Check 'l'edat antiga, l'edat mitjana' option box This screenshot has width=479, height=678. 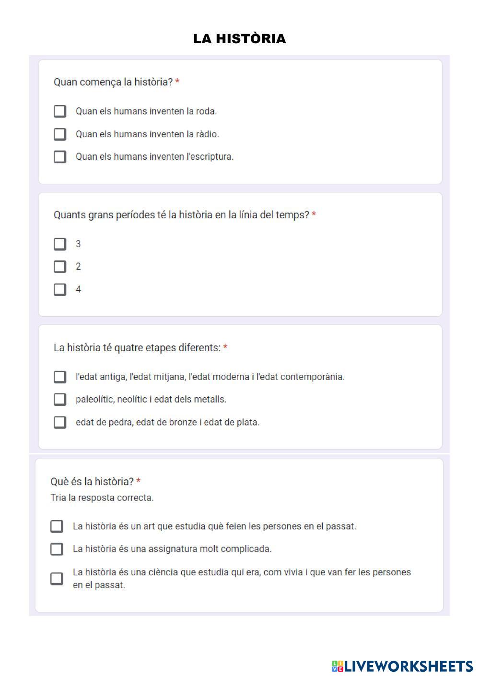tap(60, 377)
